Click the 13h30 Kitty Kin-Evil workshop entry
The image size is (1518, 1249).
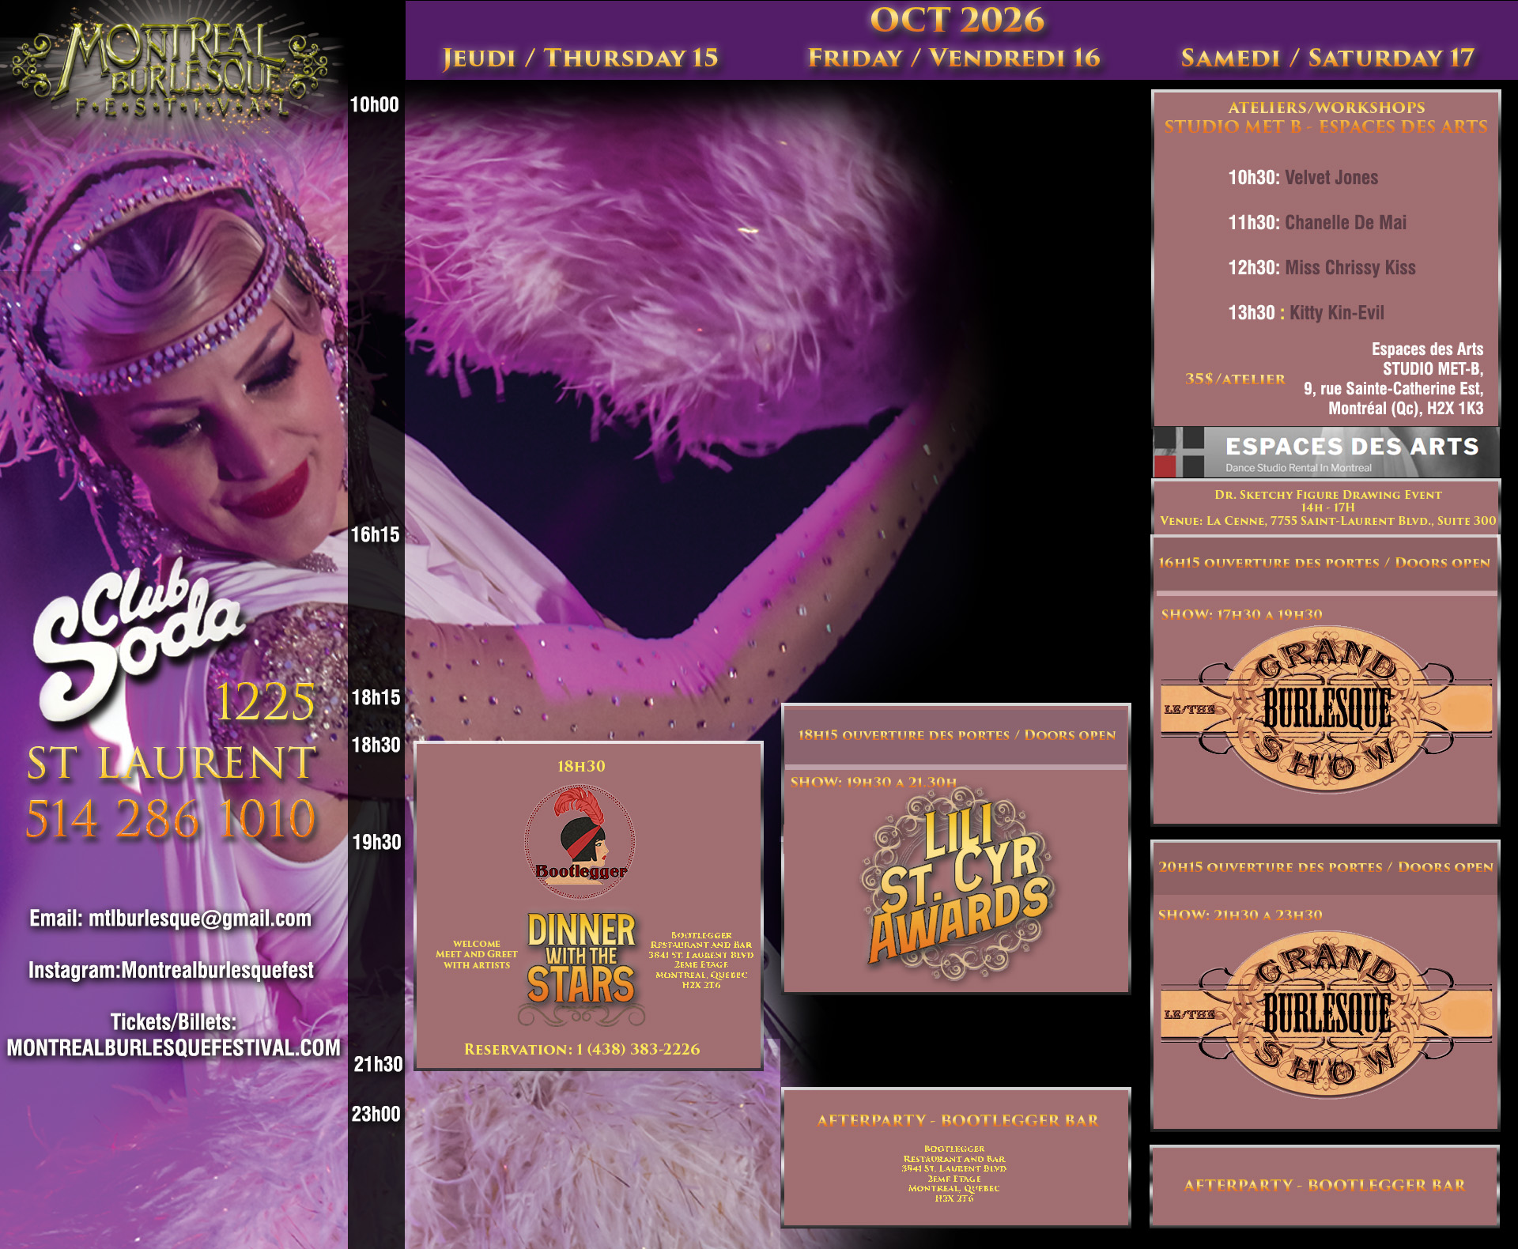[x=1306, y=313]
